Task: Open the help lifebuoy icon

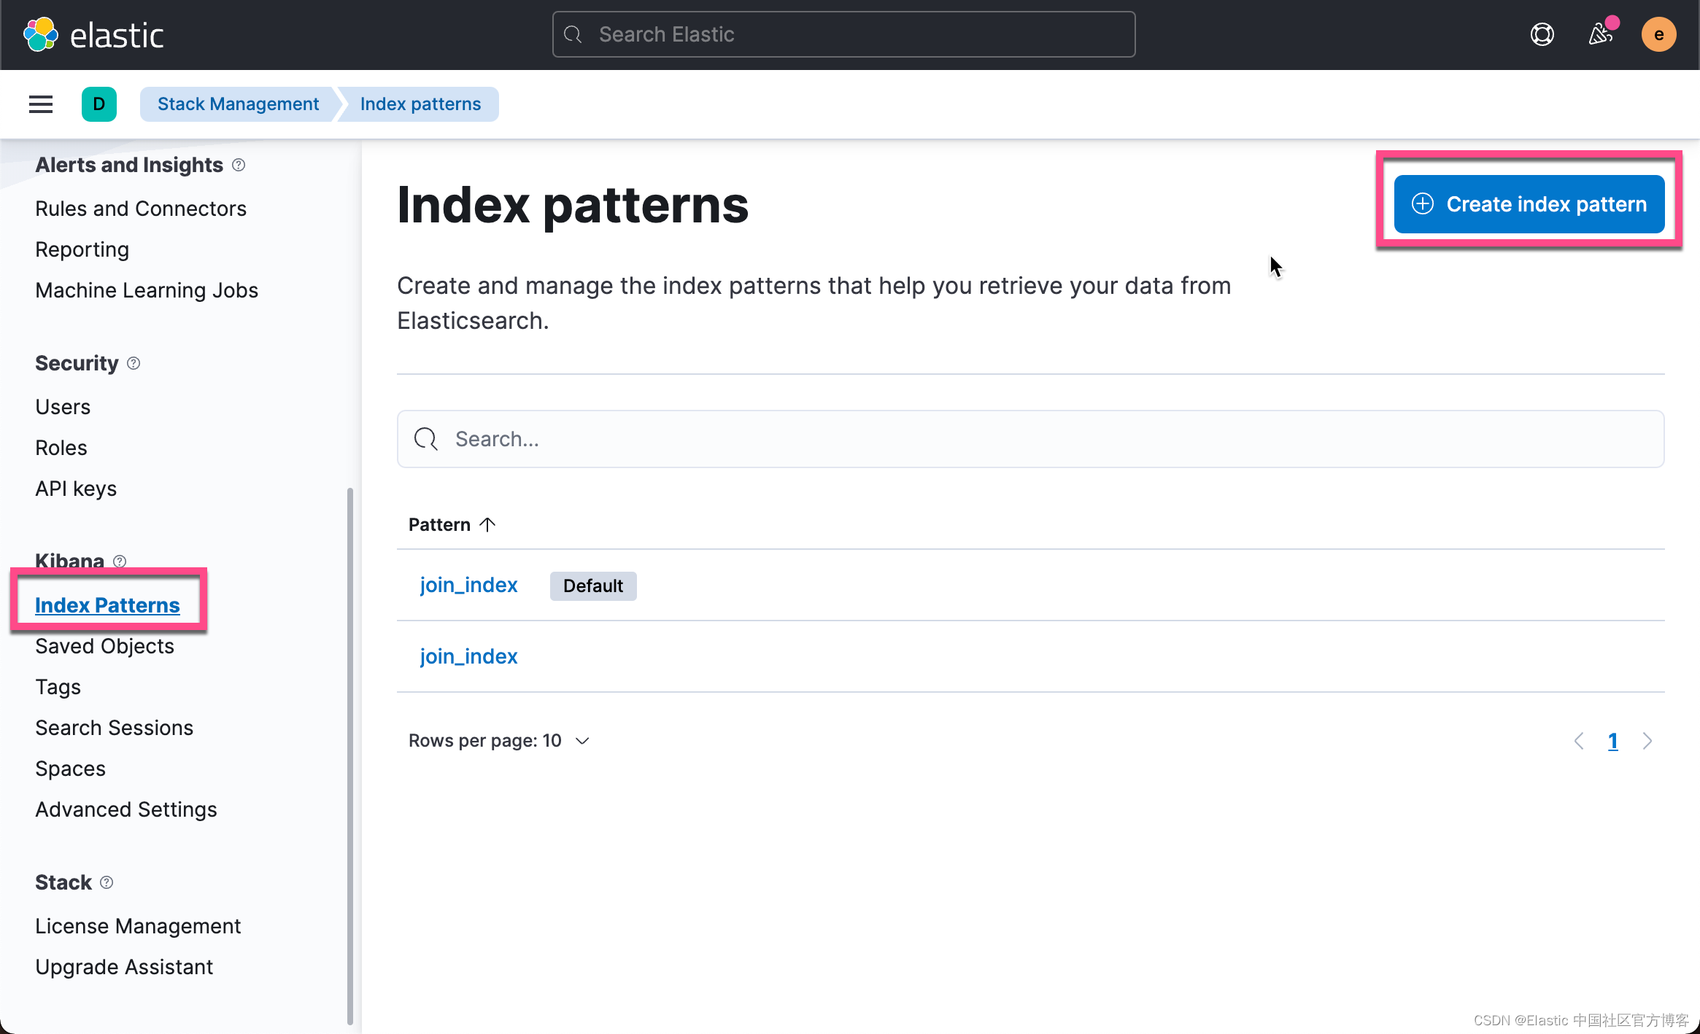Action: [x=1542, y=34]
